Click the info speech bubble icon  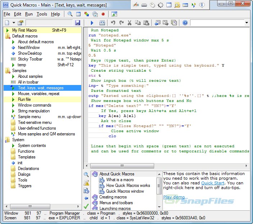202,5
